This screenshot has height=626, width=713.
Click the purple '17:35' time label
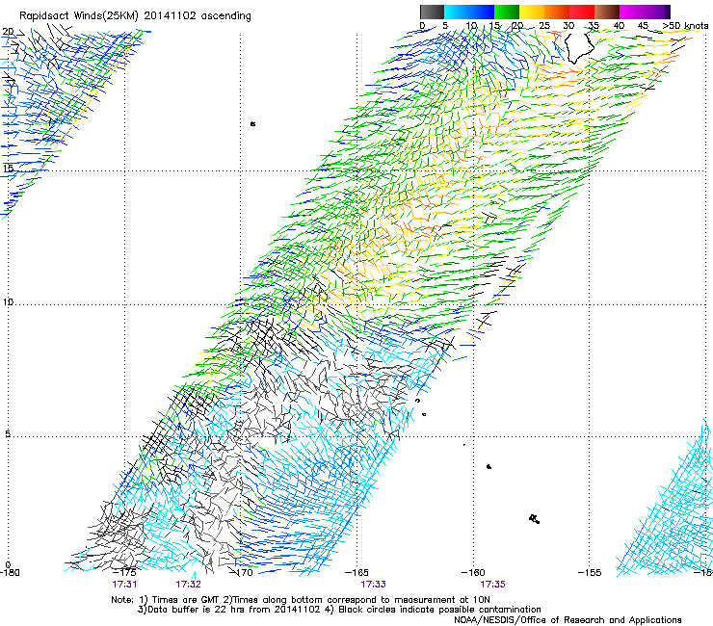pyautogui.click(x=493, y=585)
